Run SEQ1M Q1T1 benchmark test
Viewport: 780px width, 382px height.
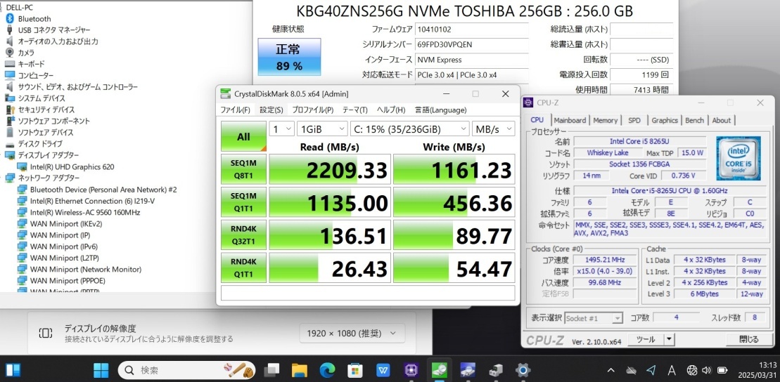point(243,202)
